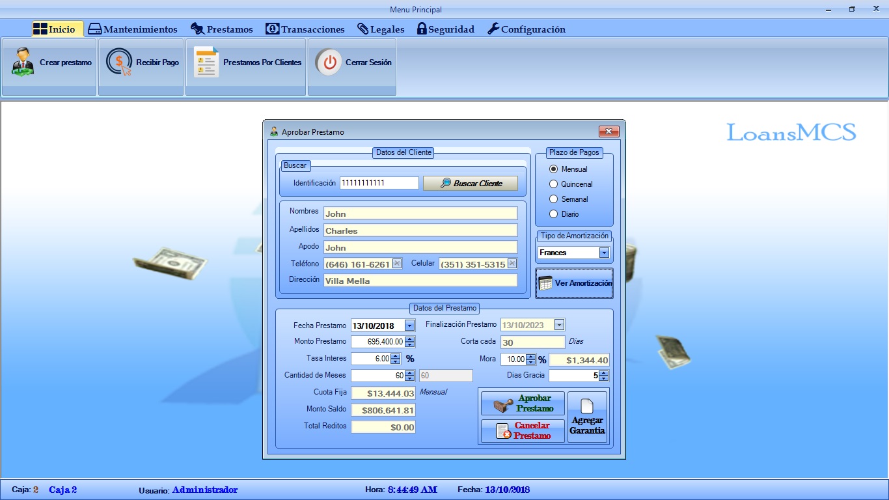Click the Buscar Cliente button label
Image resolution: width=889 pixels, height=500 pixels.
(x=478, y=184)
